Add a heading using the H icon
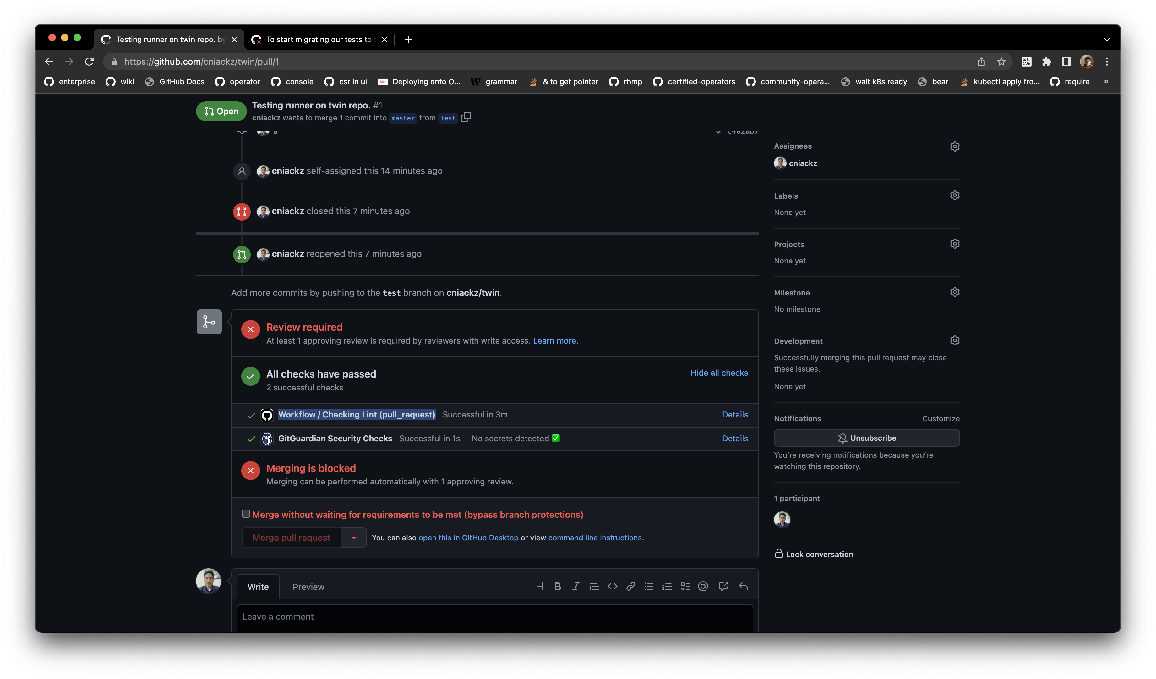 pos(539,586)
